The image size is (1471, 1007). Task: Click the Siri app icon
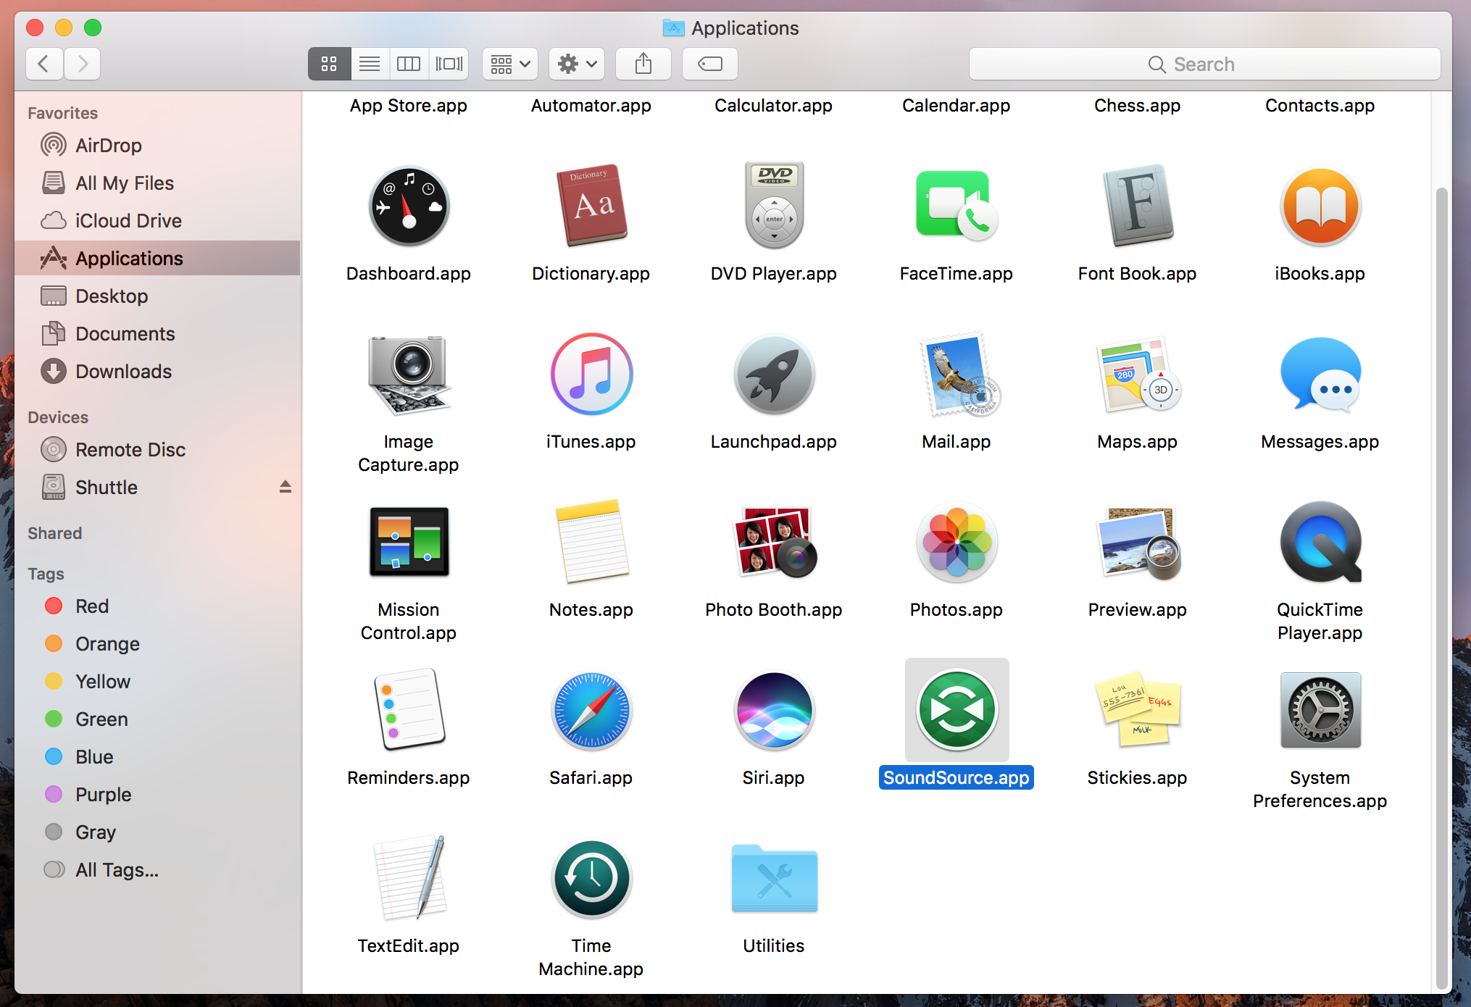[774, 710]
